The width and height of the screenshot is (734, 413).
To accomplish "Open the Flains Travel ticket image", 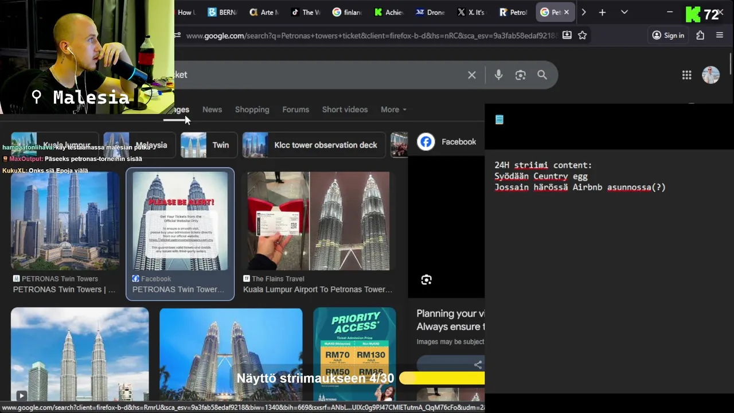I will (318, 221).
